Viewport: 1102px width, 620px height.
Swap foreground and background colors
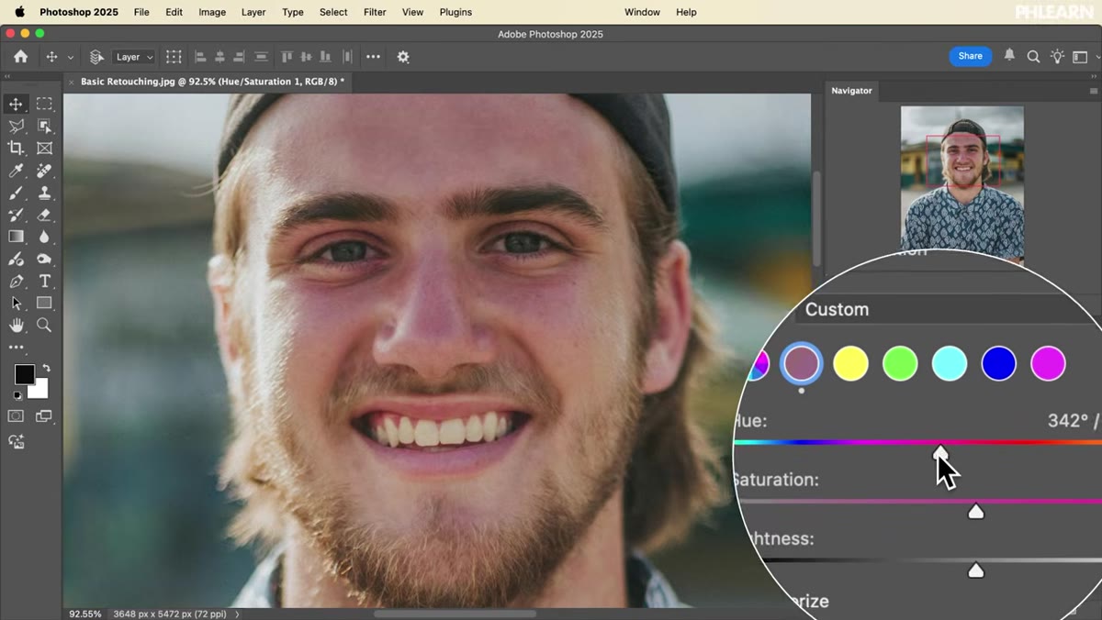(x=46, y=368)
